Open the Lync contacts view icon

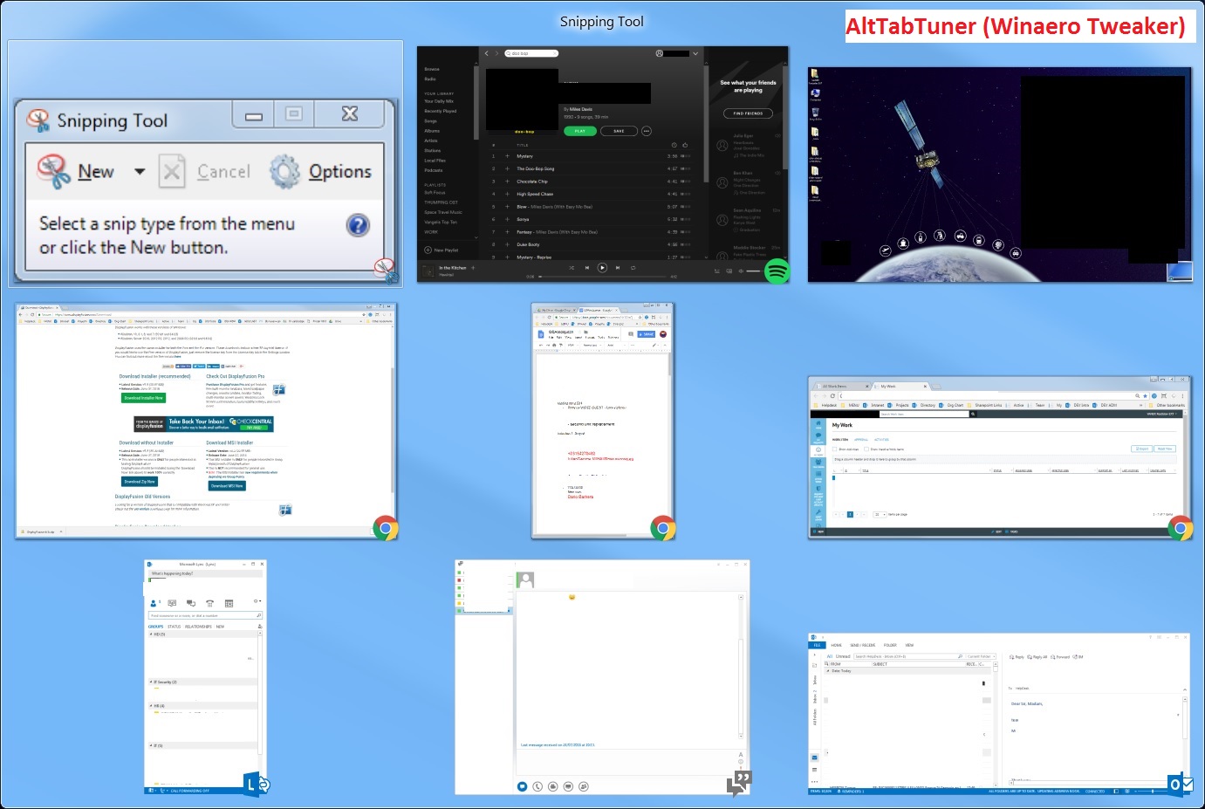click(x=154, y=603)
